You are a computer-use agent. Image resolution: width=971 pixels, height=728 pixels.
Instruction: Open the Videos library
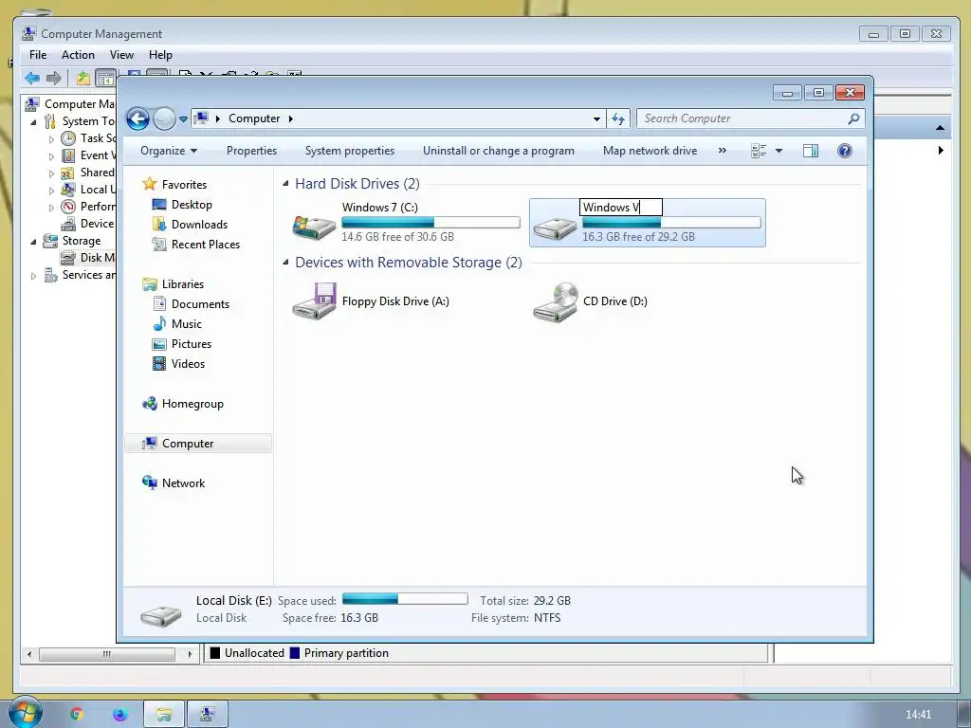click(x=188, y=363)
